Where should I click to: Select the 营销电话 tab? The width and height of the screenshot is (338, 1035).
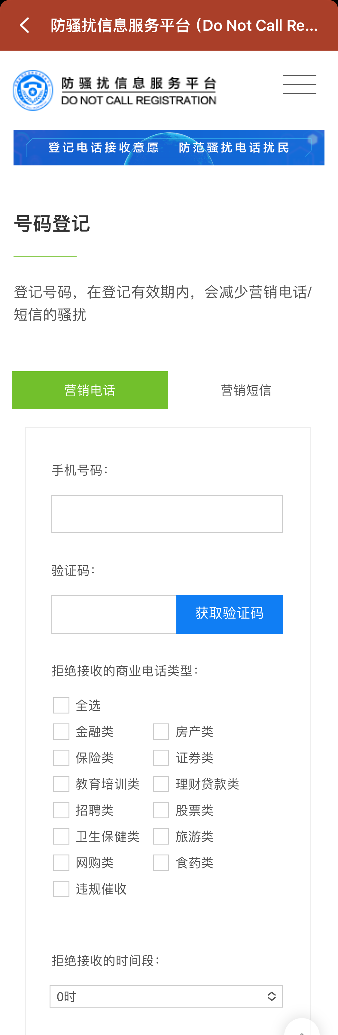point(90,390)
